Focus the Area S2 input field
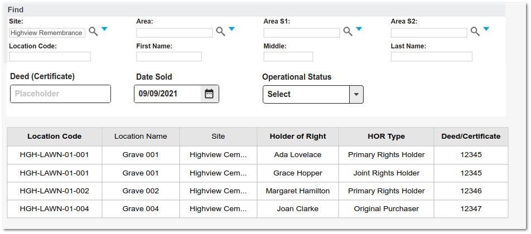 429,33
